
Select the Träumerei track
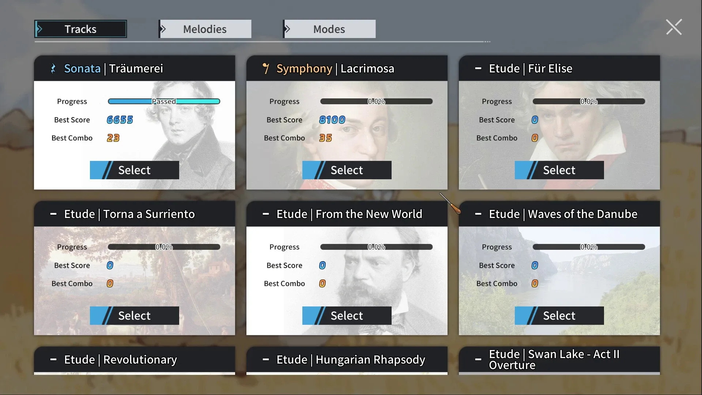tap(134, 170)
